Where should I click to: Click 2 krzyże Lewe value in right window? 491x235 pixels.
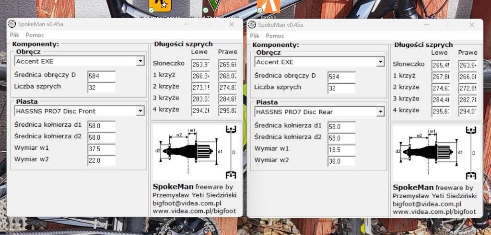click(x=441, y=88)
